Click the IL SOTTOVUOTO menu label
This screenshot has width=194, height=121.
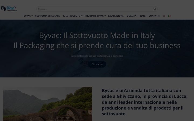(72, 16)
